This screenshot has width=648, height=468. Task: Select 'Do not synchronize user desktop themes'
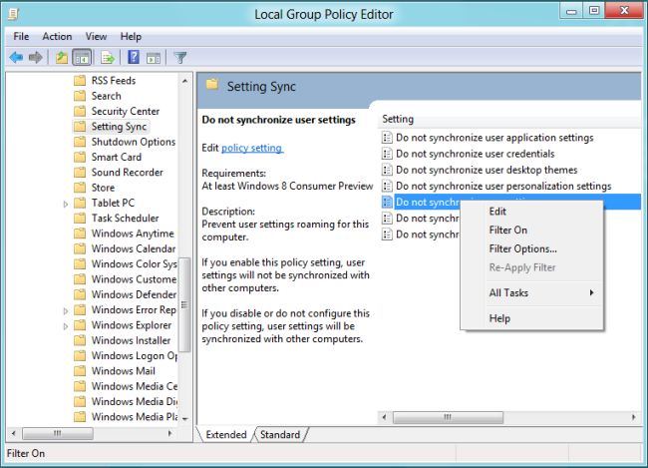coord(486,170)
